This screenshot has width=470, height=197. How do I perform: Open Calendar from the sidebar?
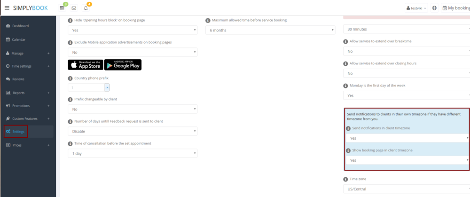(18, 39)
